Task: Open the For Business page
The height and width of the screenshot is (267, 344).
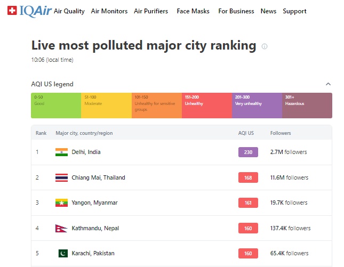Action: [x=235, y=11]
